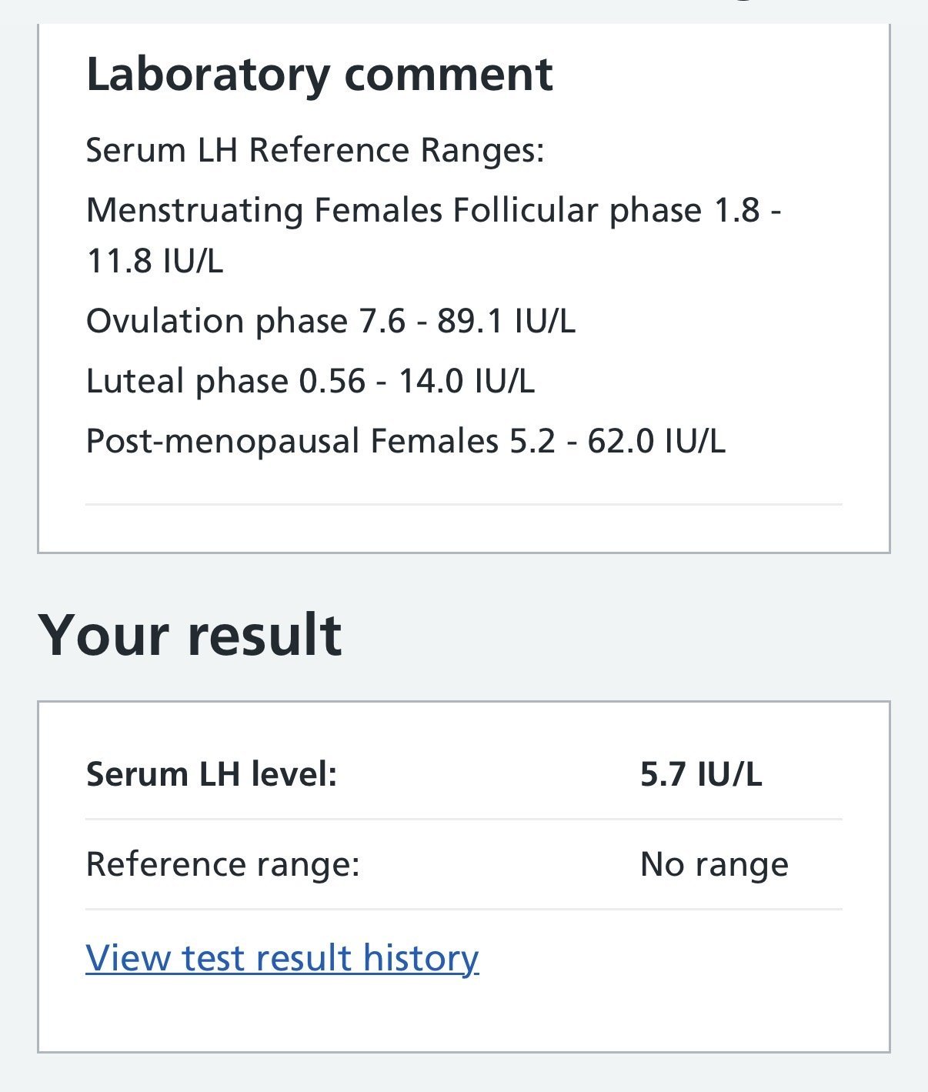Click the Laboratory comment heading
Screen dimensions: 928x1092
pos(319,75)
